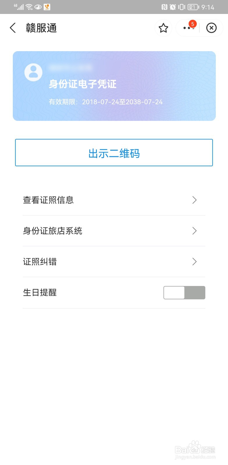Expand 查看证照信息 chevron arrow
The width and height of the screenshot is (228, 465).
[195, 200]
